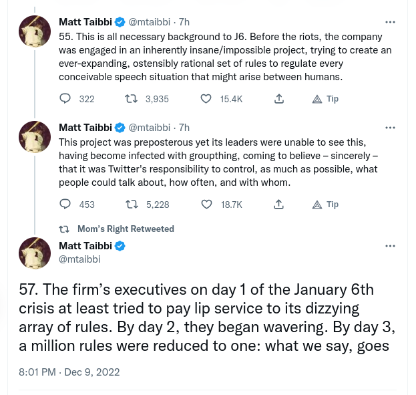Open more options on tweet 55

pyautogui.click(x=390, y=21)
